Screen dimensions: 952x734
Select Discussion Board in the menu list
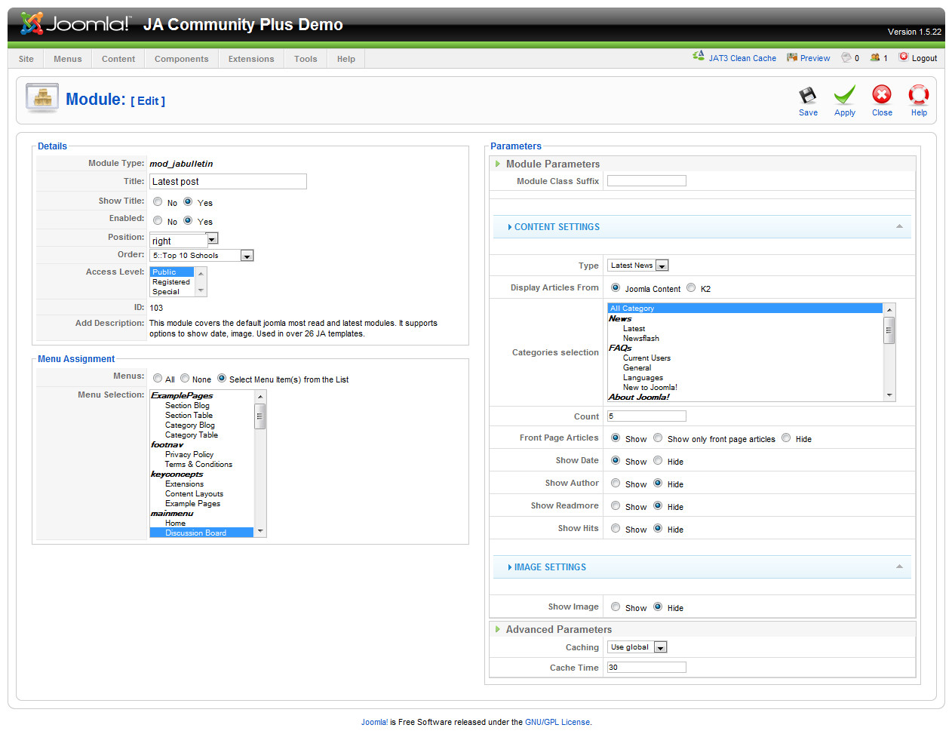(x=195, y=533)
